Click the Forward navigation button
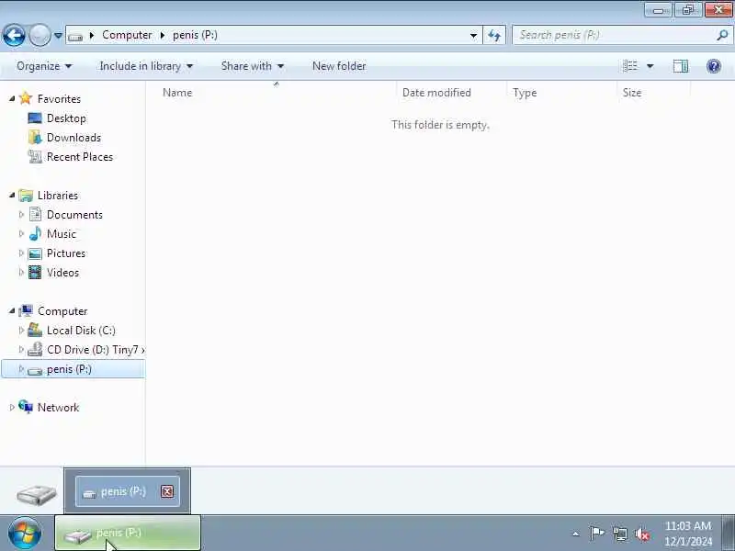This screenshot has width=735, height=551. point(40,35)
